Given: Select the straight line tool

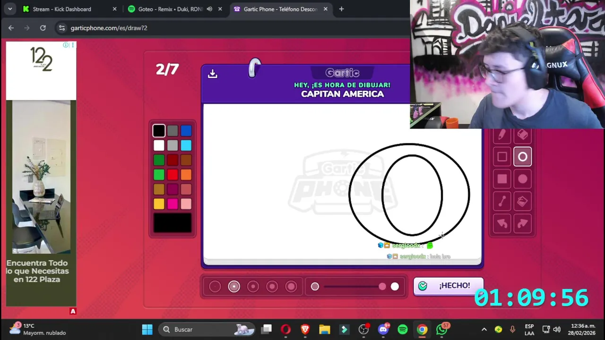Looking at the screenshot, I should [502, 202].
